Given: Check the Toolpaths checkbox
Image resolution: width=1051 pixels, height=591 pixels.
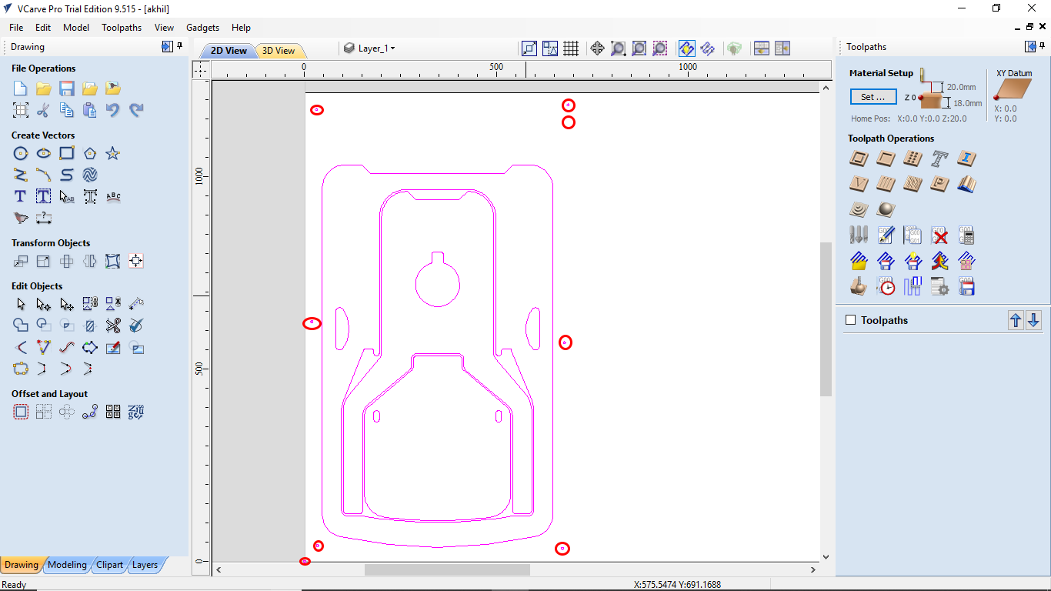Looking at the screenshot, I should tap(851, 320).
